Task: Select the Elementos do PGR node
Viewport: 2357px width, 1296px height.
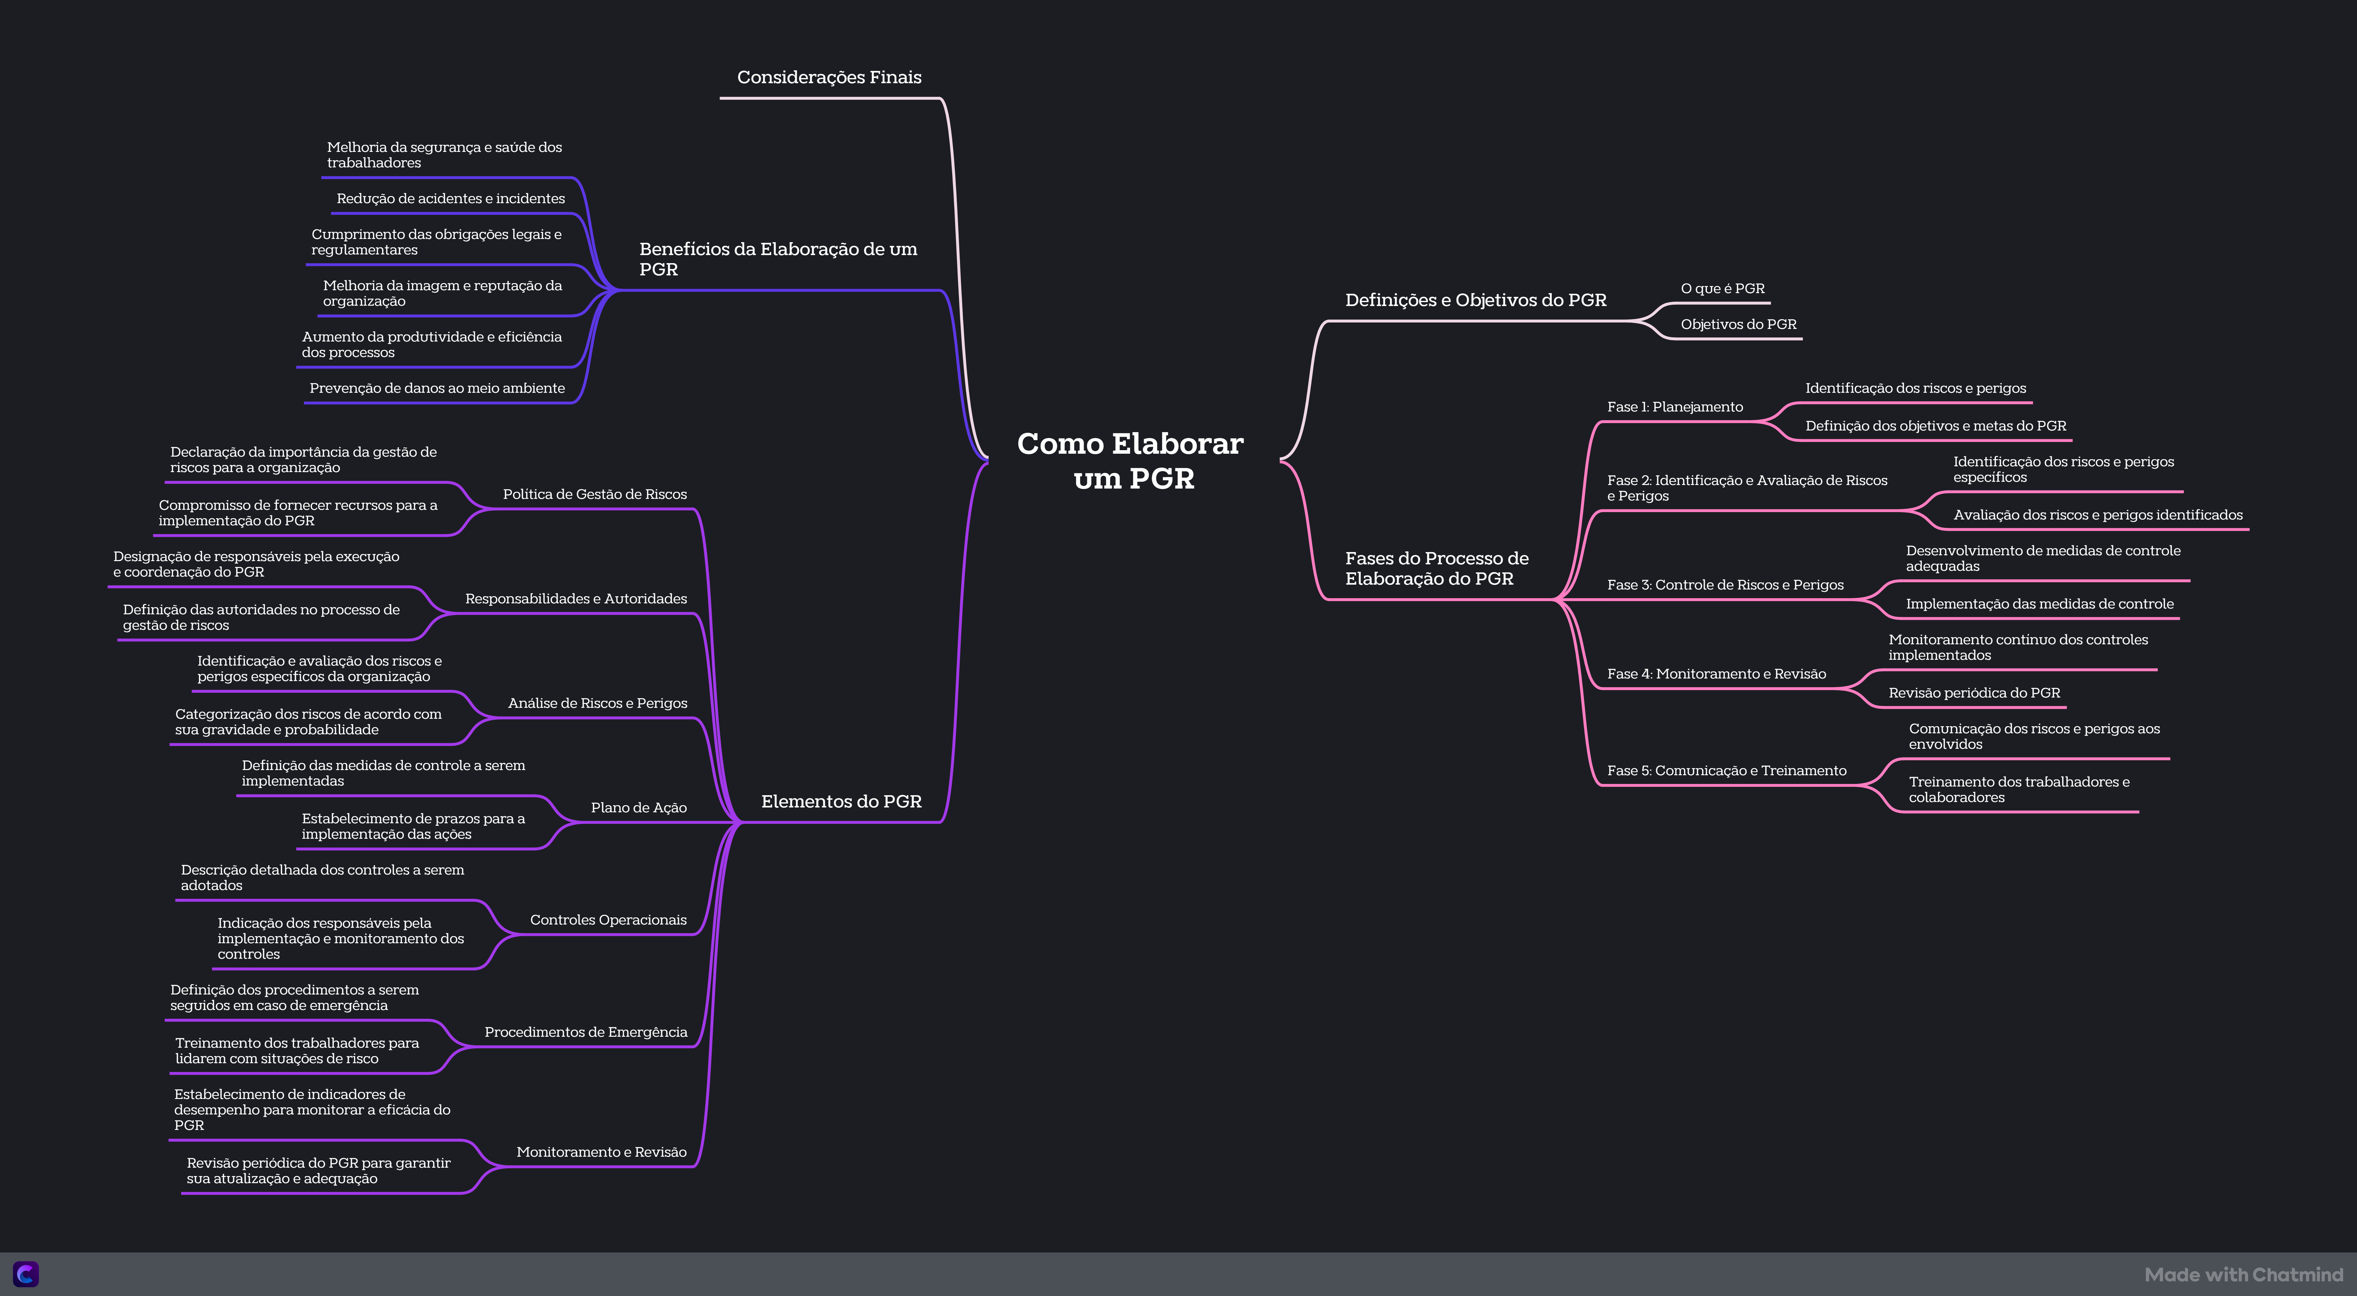Action: [841, 802]
